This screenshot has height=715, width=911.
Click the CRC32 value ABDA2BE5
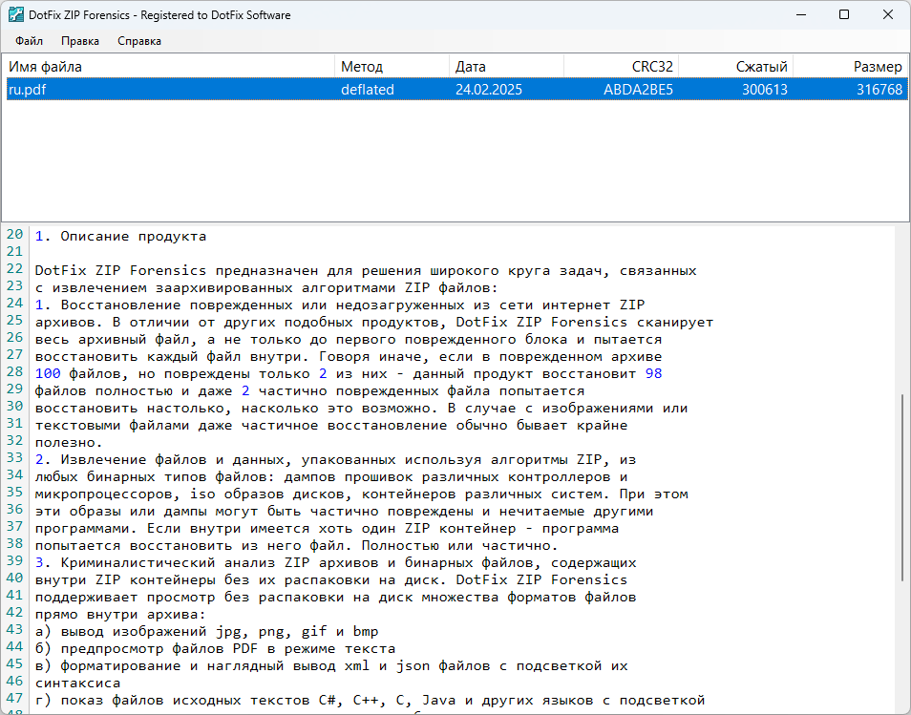click(638, 90)
